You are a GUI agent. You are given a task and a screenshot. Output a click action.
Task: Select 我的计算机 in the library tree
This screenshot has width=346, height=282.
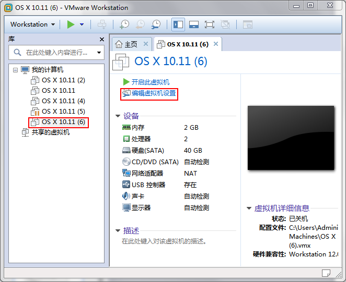(x=48, y=70)
